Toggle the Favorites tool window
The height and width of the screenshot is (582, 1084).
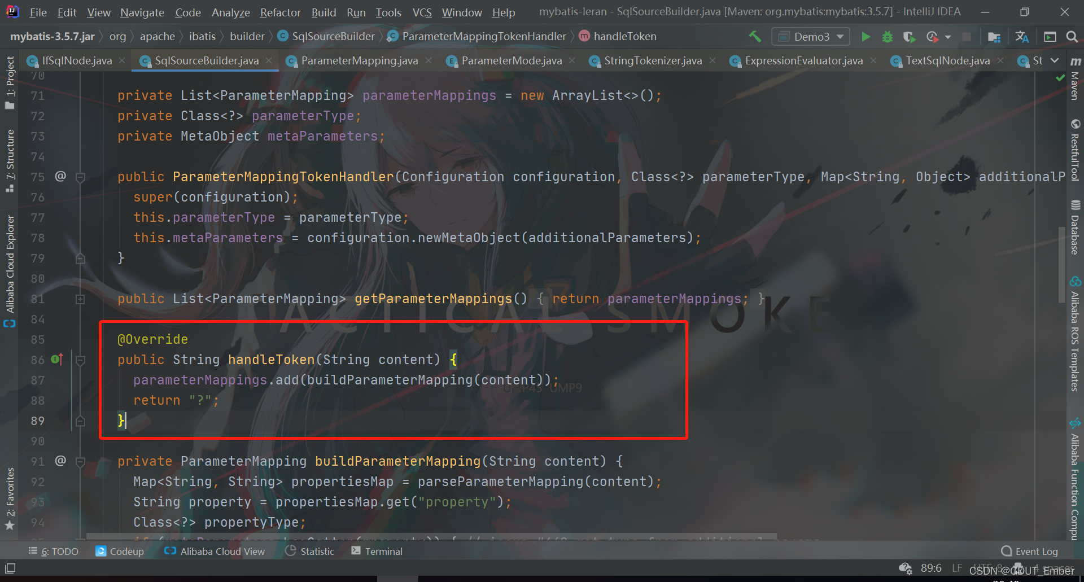pyautogui.click(x=10, y=499)
